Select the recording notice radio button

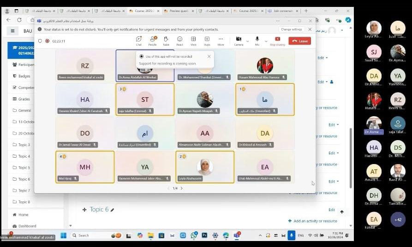142,56
